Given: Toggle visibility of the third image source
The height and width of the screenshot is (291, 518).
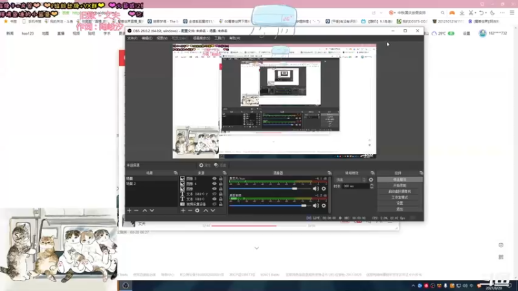Looking at the screenshot, I should (214, 189).
